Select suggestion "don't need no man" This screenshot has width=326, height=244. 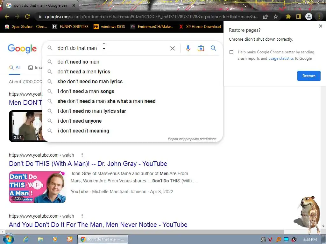[x=133, y=62]
